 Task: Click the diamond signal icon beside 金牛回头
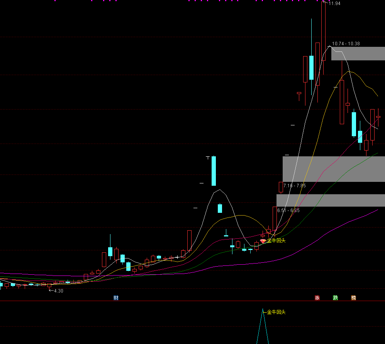pos(263,241)
